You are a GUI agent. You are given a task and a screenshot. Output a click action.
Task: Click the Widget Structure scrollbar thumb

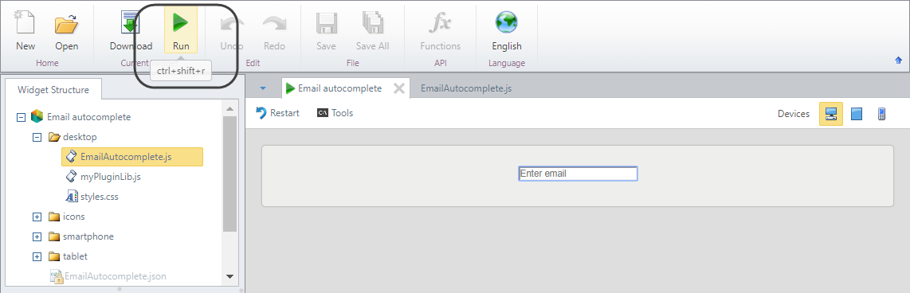tap(229, 174)
